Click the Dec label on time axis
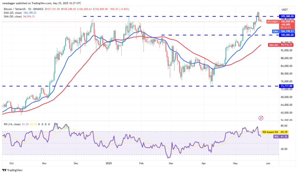 (x=76, y=164)
